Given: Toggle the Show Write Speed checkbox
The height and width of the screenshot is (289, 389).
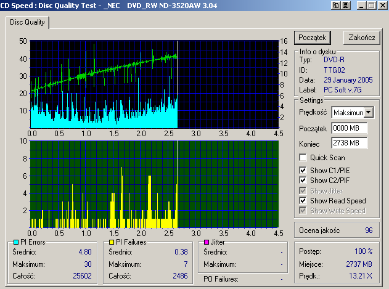Looking at the screenshot, I should pos(303,211).
